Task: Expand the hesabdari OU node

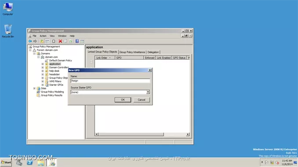Action: pos(43,75)
